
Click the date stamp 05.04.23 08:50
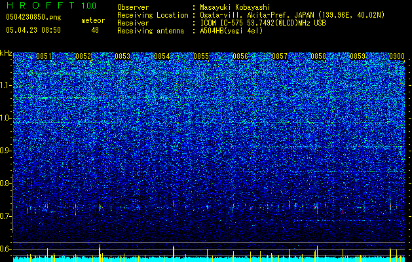[x=33, y=30]
